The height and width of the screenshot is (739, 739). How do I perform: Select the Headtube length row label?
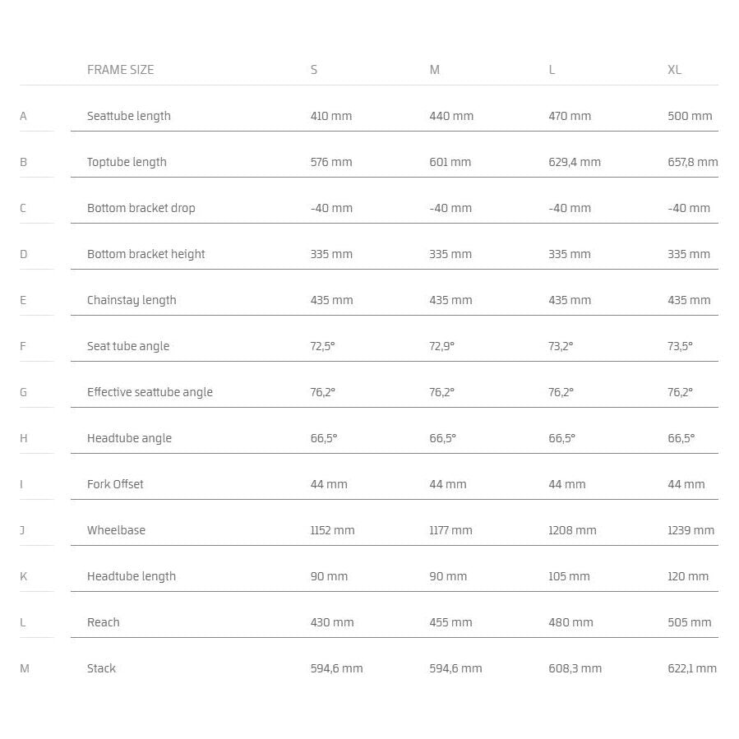point(132,576)
